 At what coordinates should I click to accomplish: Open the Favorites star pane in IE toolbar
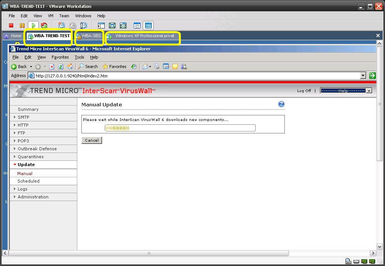click(x=115, y=66)
